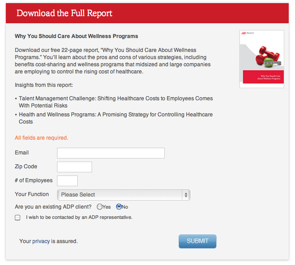The image size is (295, 265).
Task: Click the Your Function label
Action: 32,194
